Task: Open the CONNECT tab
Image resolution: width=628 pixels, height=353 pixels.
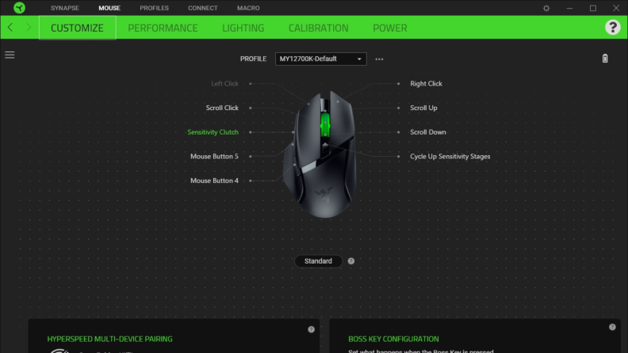Action: tap(203, 8)
